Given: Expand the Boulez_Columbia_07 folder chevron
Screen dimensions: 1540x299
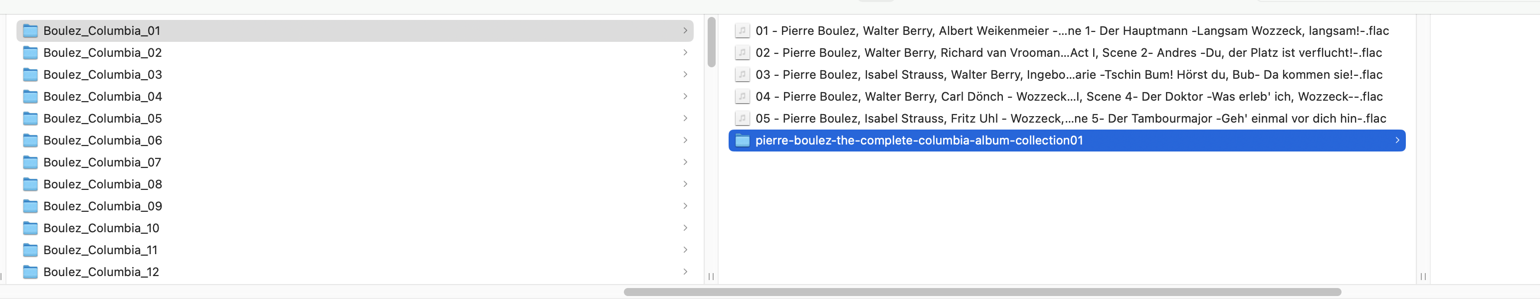Looking at the screenshot, I should 685,162.
